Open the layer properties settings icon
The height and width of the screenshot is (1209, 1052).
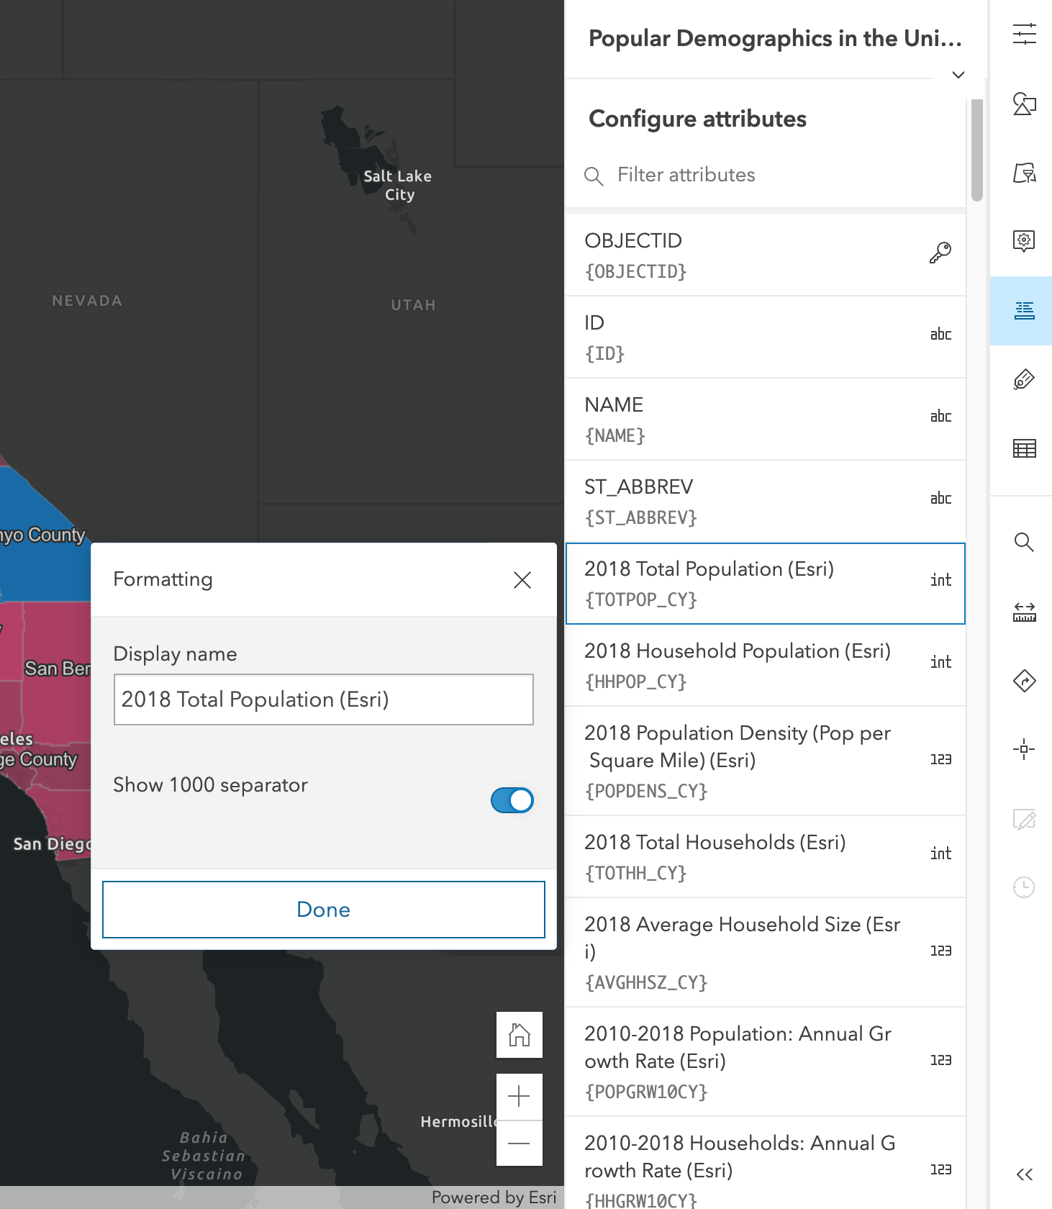click(1024, 34)
